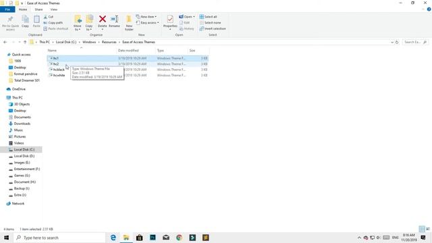Click the taskbar search box
This screenshot has height=243, width=432.
coord(59,238)
